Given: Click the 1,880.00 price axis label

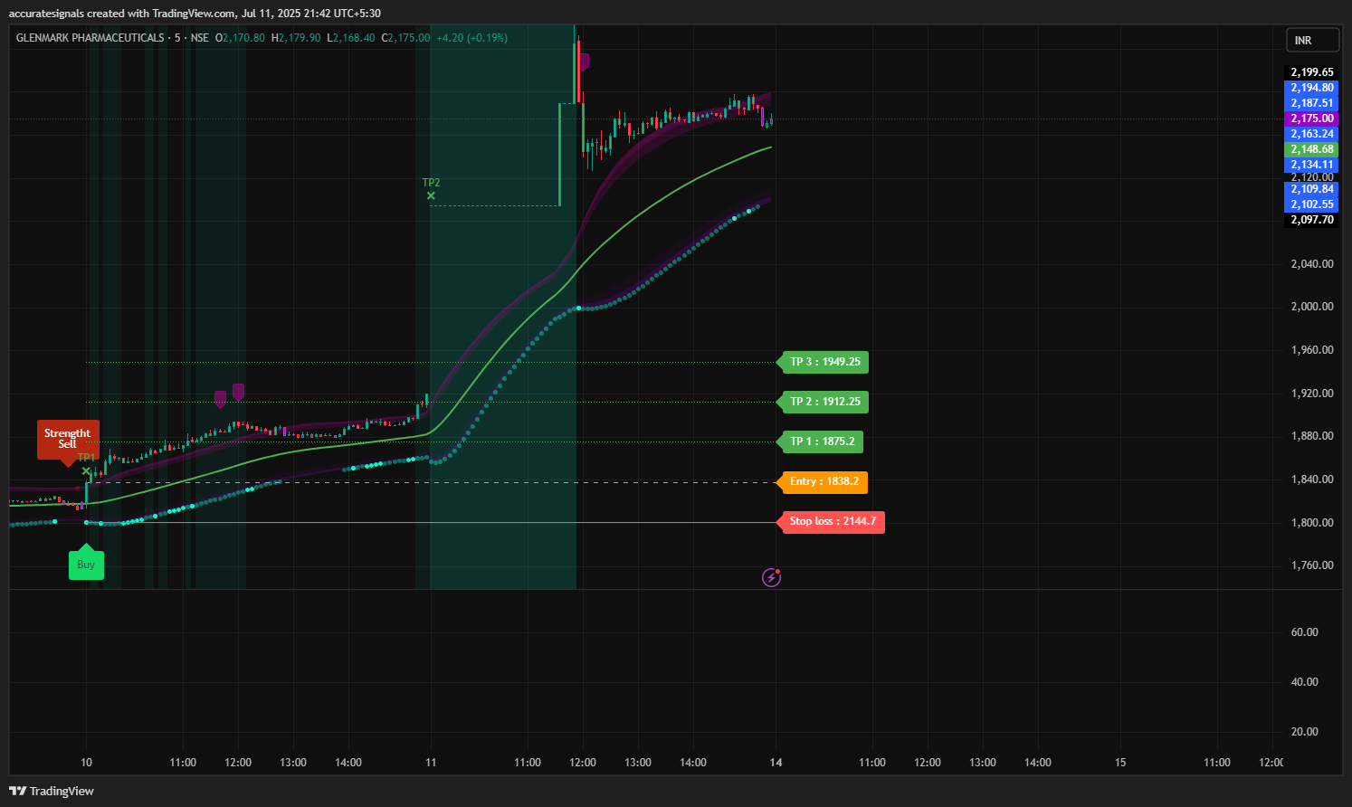Looking at the screenshot, I should pos(1311,436).
